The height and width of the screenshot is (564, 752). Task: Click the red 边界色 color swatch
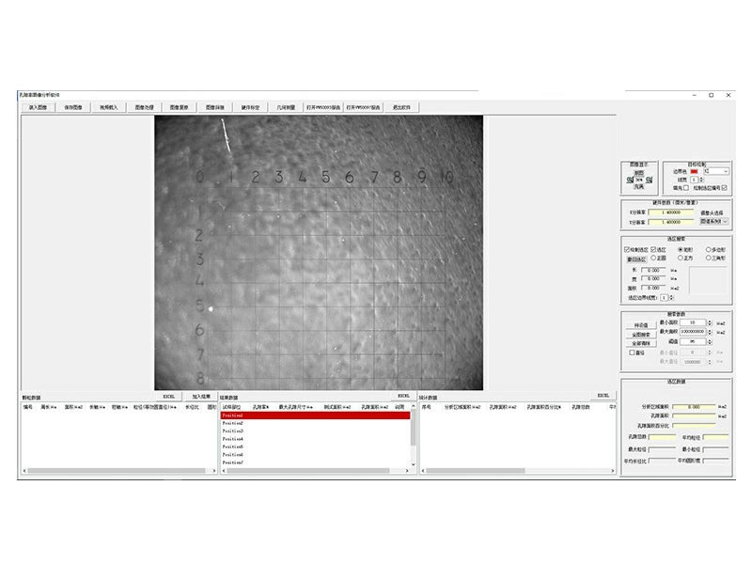695,171
